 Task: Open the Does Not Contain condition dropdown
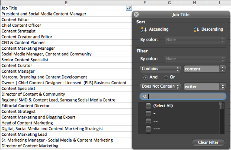click(x=160, y=86)
